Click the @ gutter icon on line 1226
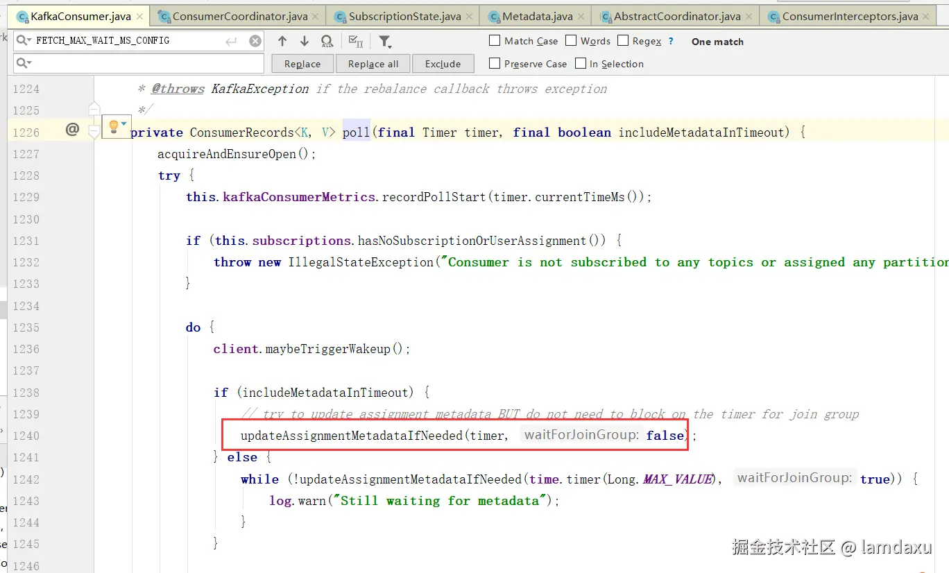 point(72,129)
